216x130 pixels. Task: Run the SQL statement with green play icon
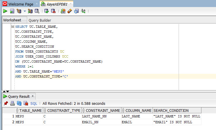point(5,11)
